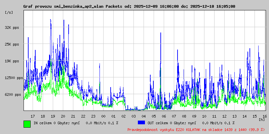Click the '18' hour label on x-axis

[43, 116]
